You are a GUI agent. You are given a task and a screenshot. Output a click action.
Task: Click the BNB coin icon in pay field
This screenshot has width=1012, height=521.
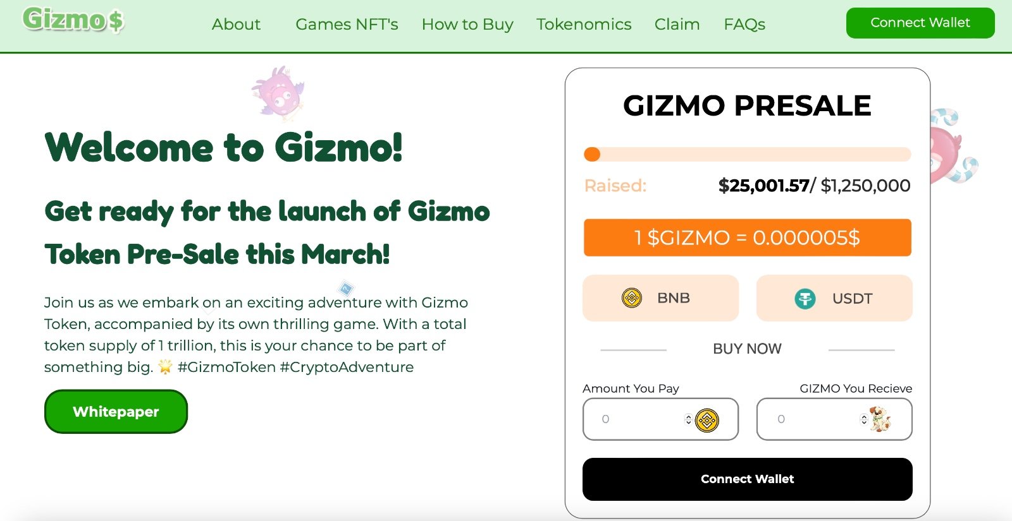click(707, 420)
